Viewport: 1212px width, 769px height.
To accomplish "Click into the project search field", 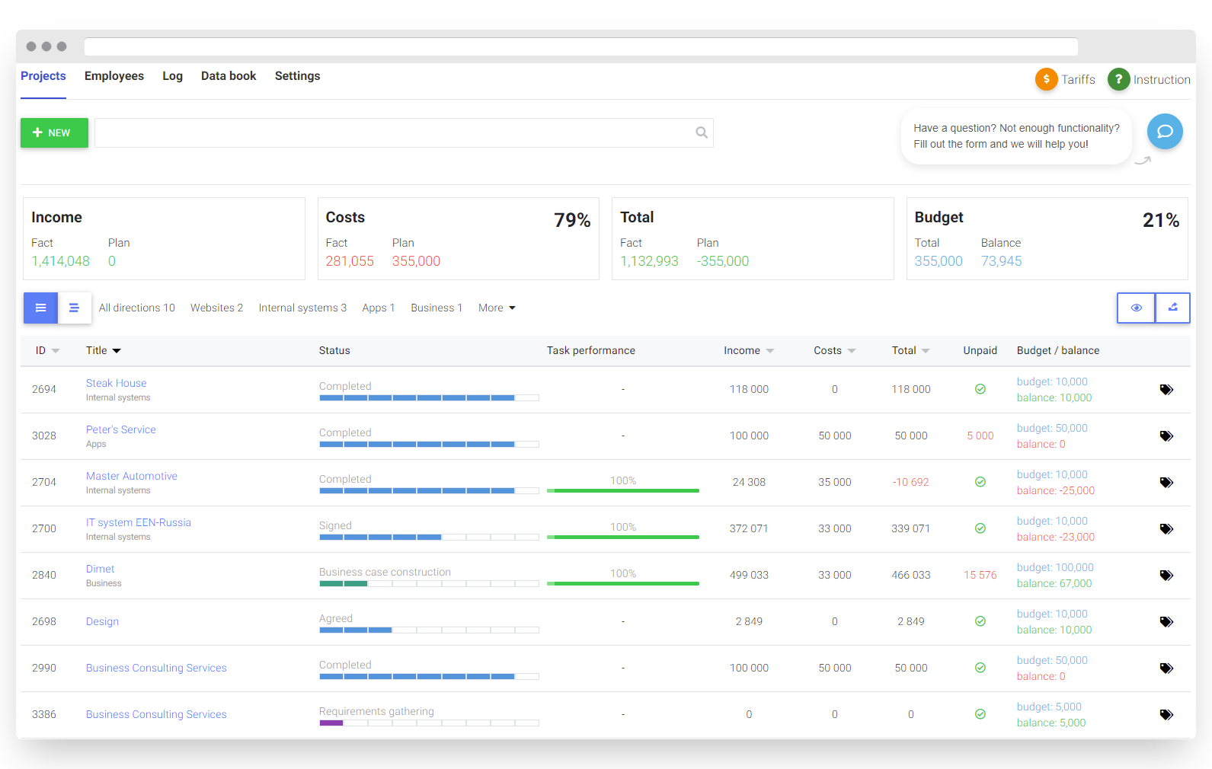I will click(392, 133).
